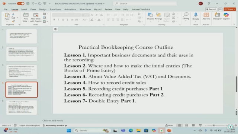Click the Save icon in title bar
The width and height of the screenshot is (238, 134).
pos(28,3)
